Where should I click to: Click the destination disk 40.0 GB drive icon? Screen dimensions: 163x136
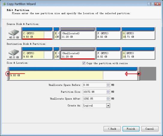click(14, 52)
